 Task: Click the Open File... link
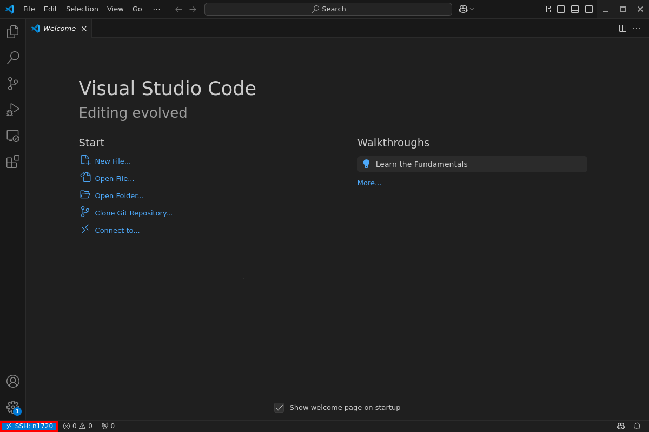point(115,178)
